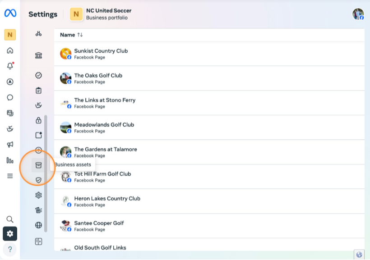Click the bank building icon in settings sidebar
Viewport: 370px width, 260px height.
click(38, 55)
